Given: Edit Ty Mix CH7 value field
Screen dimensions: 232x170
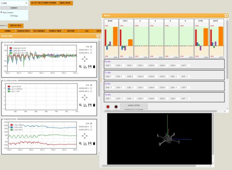Looking at the screenshot, I should [188, 88].
